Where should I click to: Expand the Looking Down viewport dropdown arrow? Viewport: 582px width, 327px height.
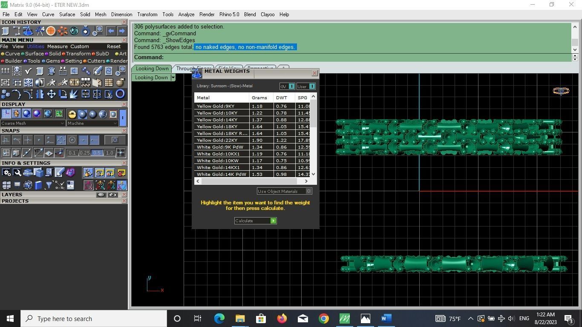[x=173, y=77]
